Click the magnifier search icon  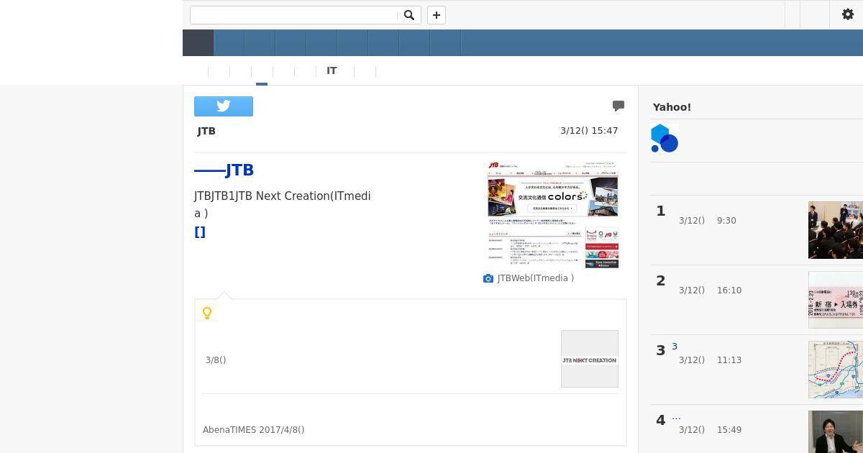tap(409, 15)
